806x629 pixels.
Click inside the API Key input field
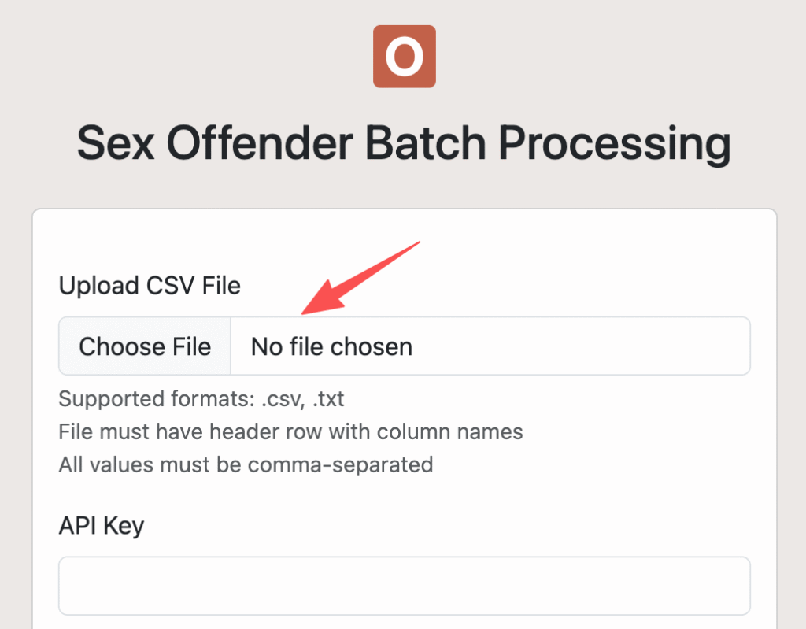coord(404,586)
